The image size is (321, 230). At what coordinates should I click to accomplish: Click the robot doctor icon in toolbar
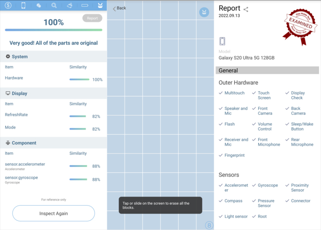click(100, 5)
